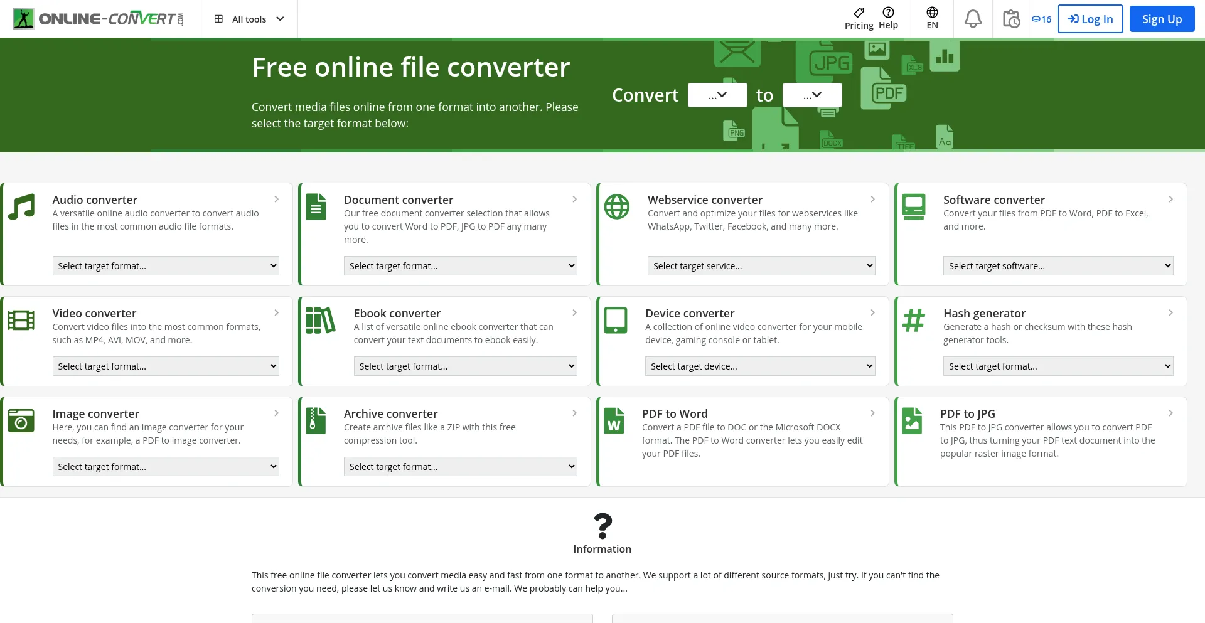Open the conversion history clipboard icon
This screenshot has width=1205, height=623.
coord(1011,19)
